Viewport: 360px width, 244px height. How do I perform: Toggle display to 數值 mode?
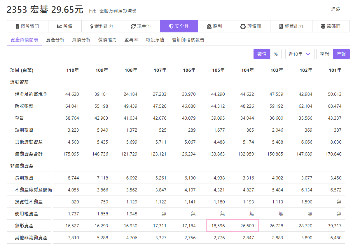click(x=262, y=54)
